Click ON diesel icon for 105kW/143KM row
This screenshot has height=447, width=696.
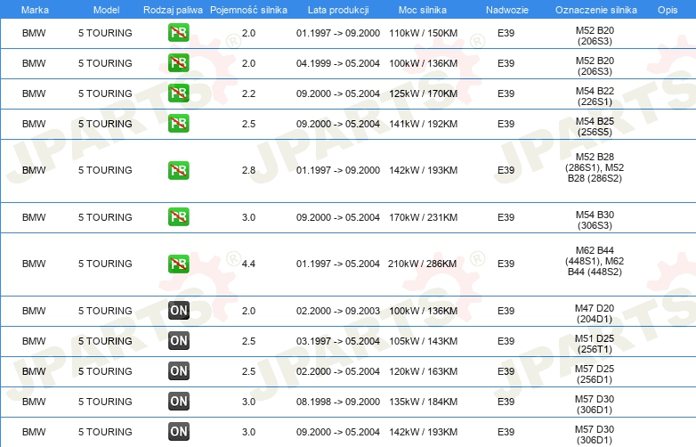coord(178,340)
